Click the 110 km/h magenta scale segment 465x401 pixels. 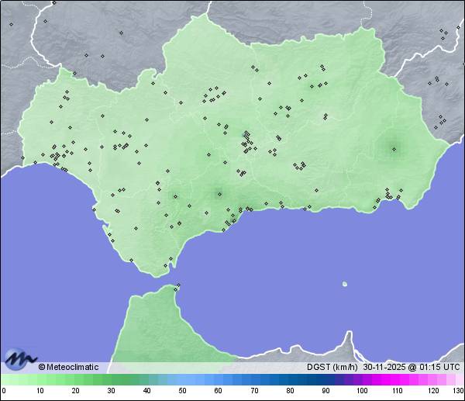(x=398, y=379)
